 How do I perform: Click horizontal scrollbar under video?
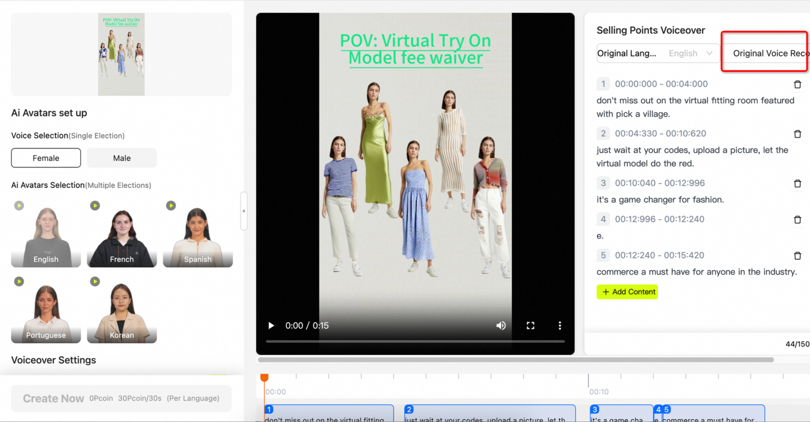pos(516,360)
